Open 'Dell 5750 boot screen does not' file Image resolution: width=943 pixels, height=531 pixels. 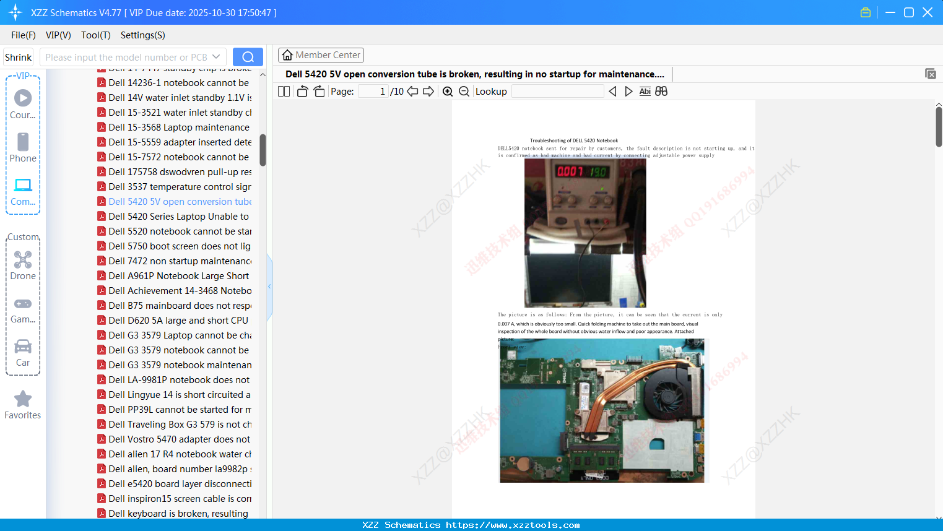174,246
